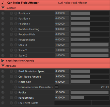Click the L icon for Life Effect Coeffs
Viewport: 110px width, 107px height.
click(16, 103)
